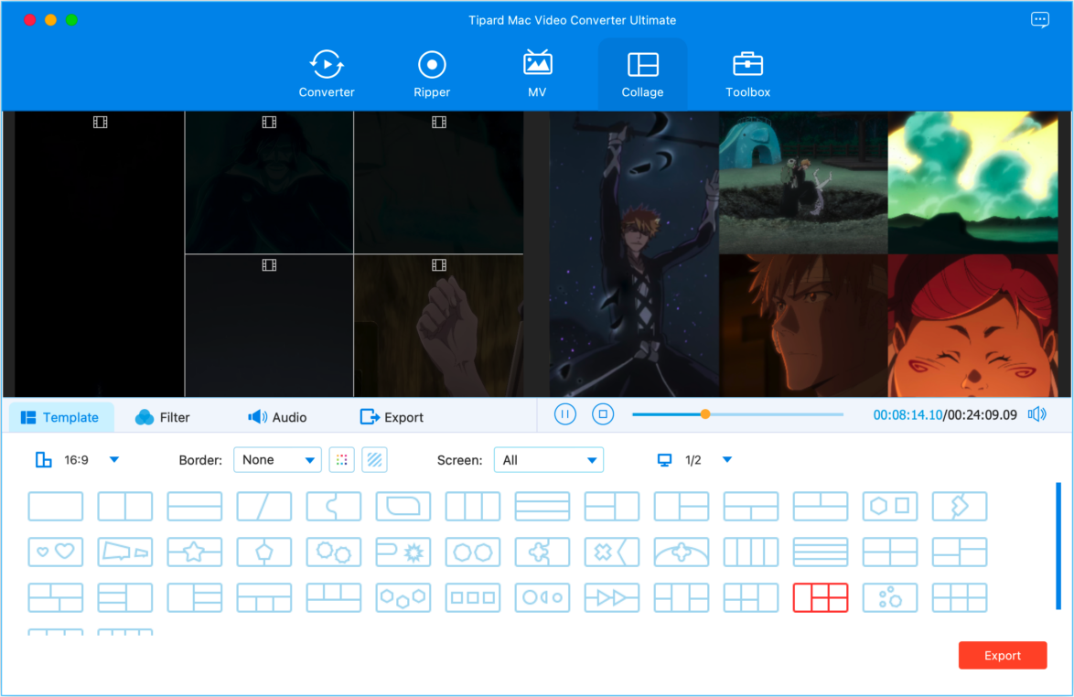The image size is (1074, 697).
Task: Open the Toolbox module
Action: pos(747,74)
